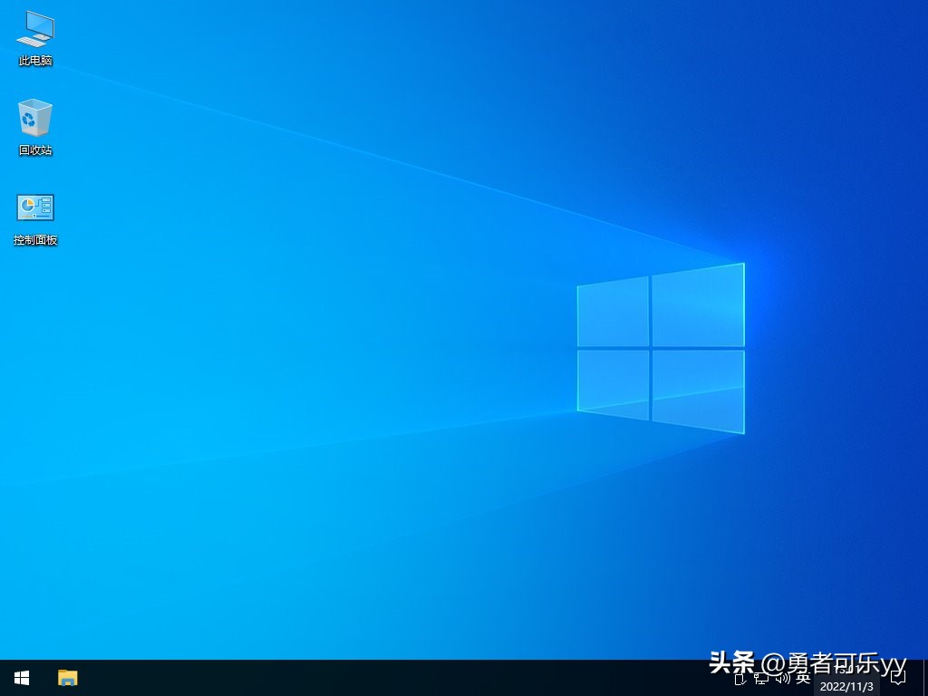Viewport: 928px width, 696px height.
Task: Toggle Show Desktop at taskbar's far edge
Action: (925, 678)
